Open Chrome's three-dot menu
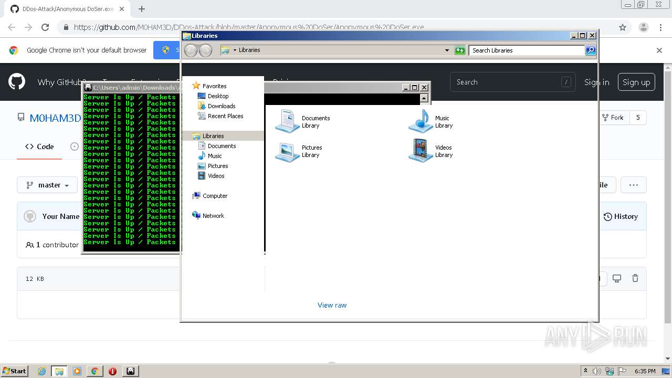 (x=660, y=27)
